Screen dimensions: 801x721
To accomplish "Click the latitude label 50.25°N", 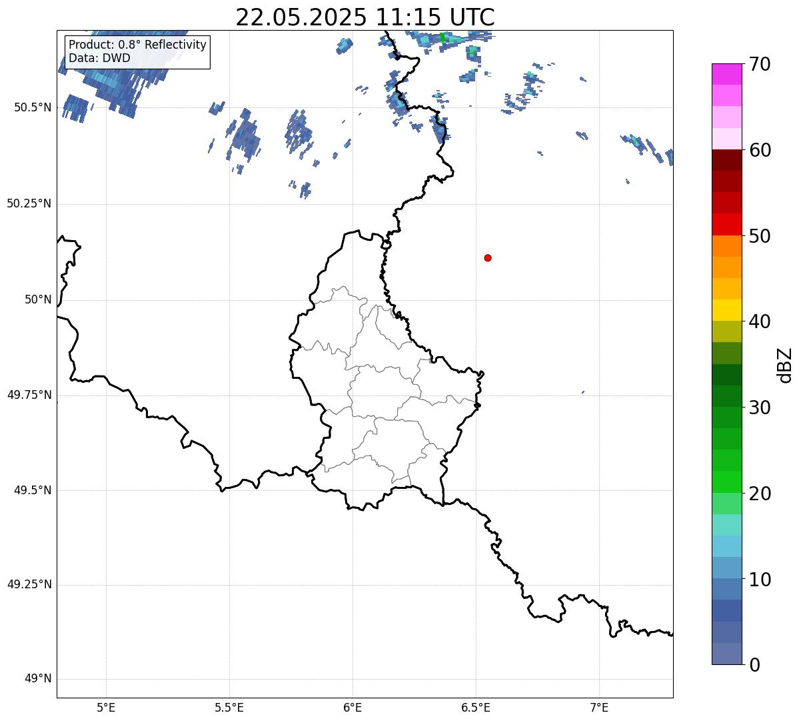I will tap(29, 203).
